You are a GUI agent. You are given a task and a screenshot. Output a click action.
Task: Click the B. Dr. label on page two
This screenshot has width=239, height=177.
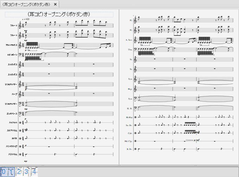129,149
